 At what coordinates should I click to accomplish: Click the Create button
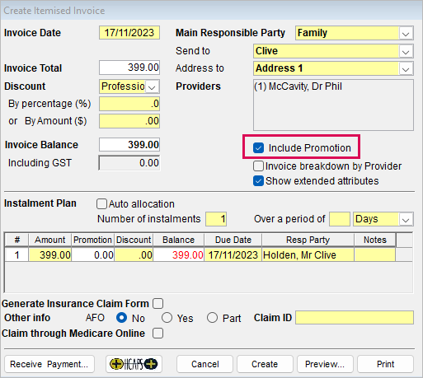pyautogui.click(x=265, y=364)
